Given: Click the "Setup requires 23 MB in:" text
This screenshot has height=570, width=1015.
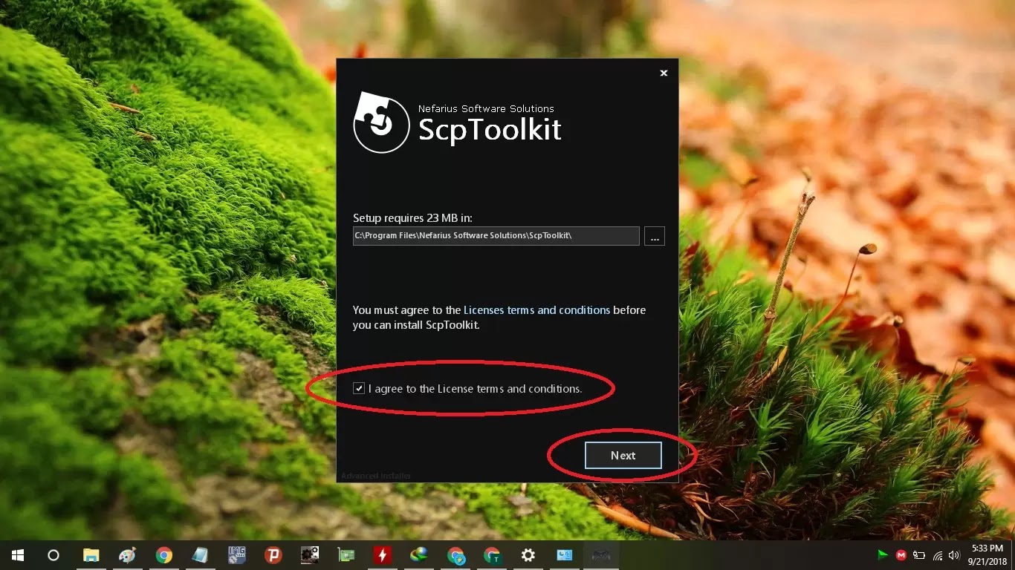Looking at the screenshot, I should pos(412,218).
